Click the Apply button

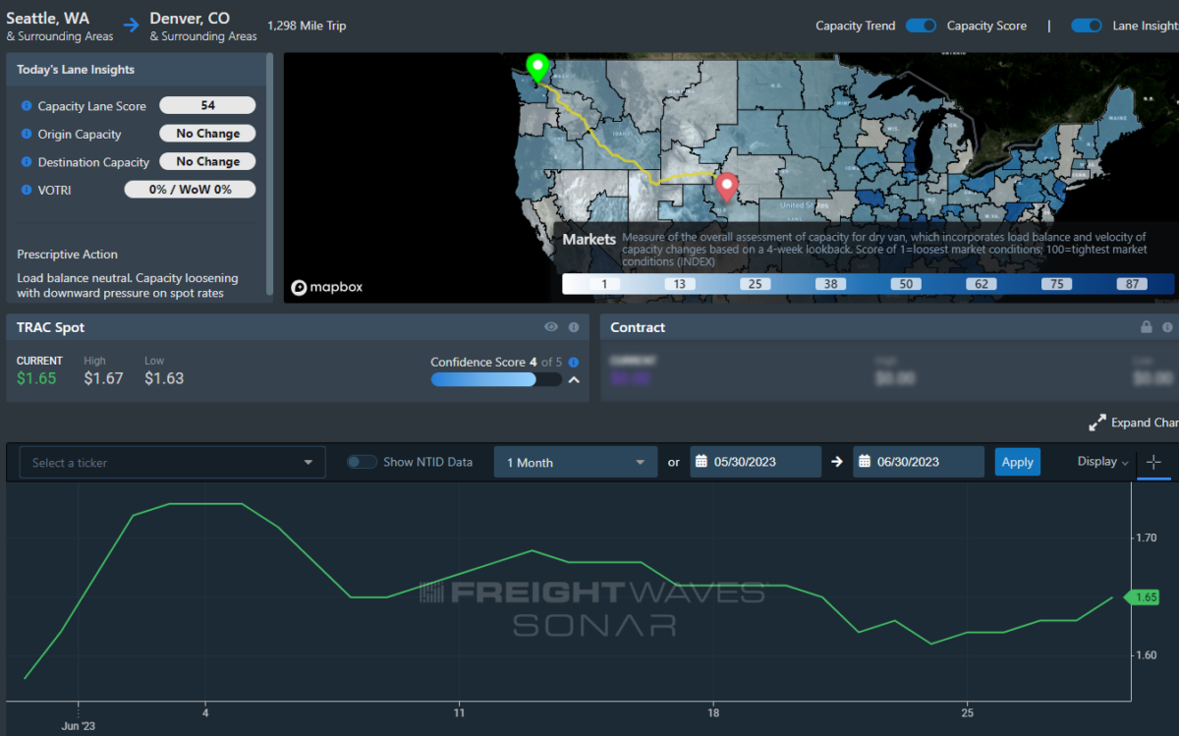point(1018,462)
